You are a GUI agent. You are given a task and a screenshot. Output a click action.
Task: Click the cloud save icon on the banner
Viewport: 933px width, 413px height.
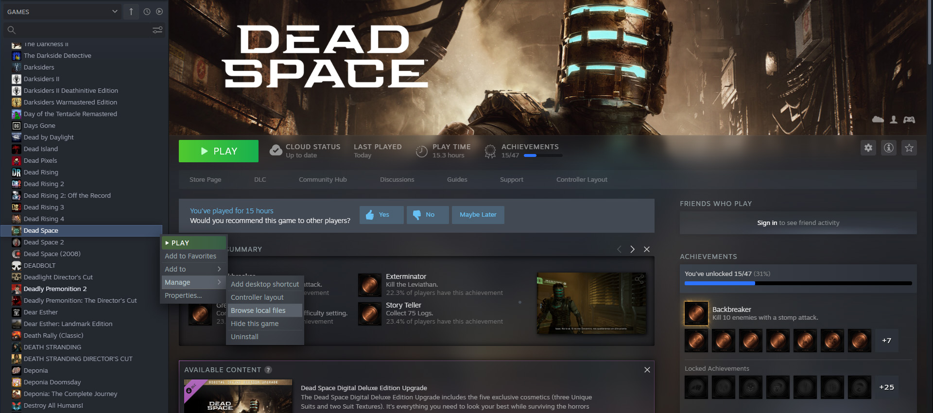tap(878, 120)
